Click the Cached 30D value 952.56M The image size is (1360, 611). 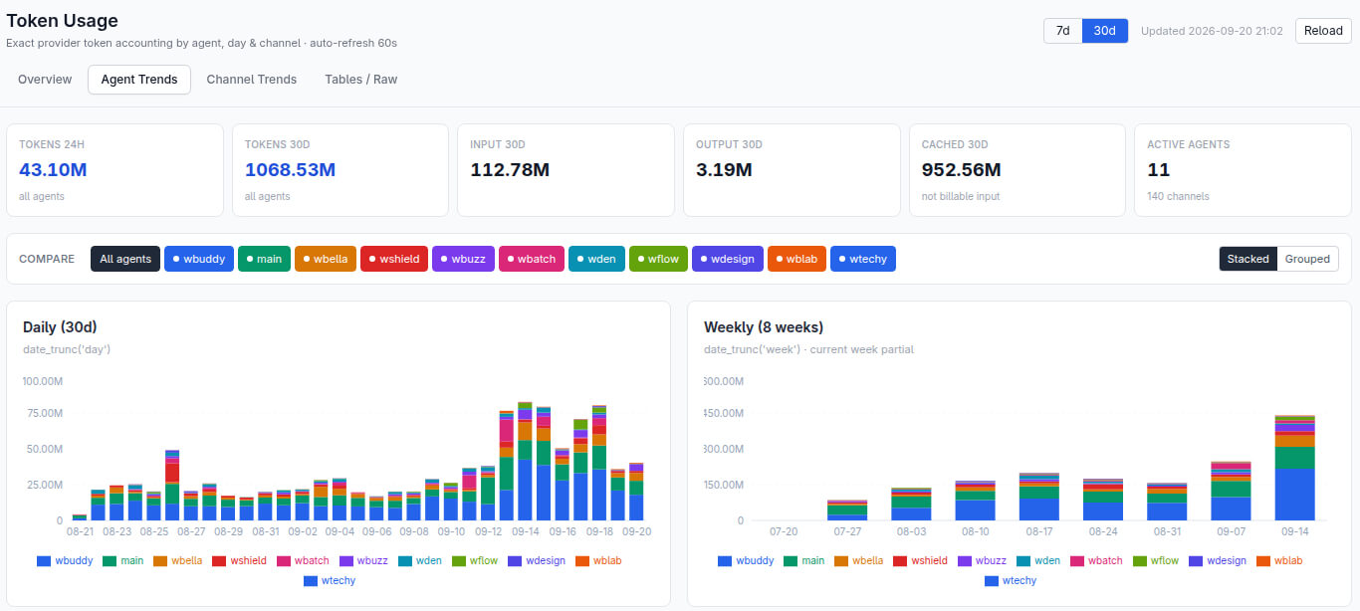tap(962, 170)
